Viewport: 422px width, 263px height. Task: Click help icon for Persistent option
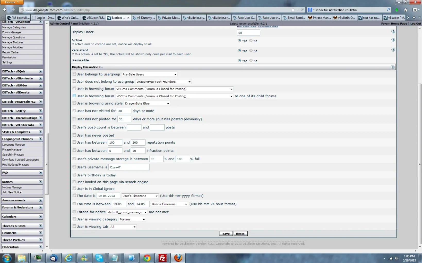393,50
